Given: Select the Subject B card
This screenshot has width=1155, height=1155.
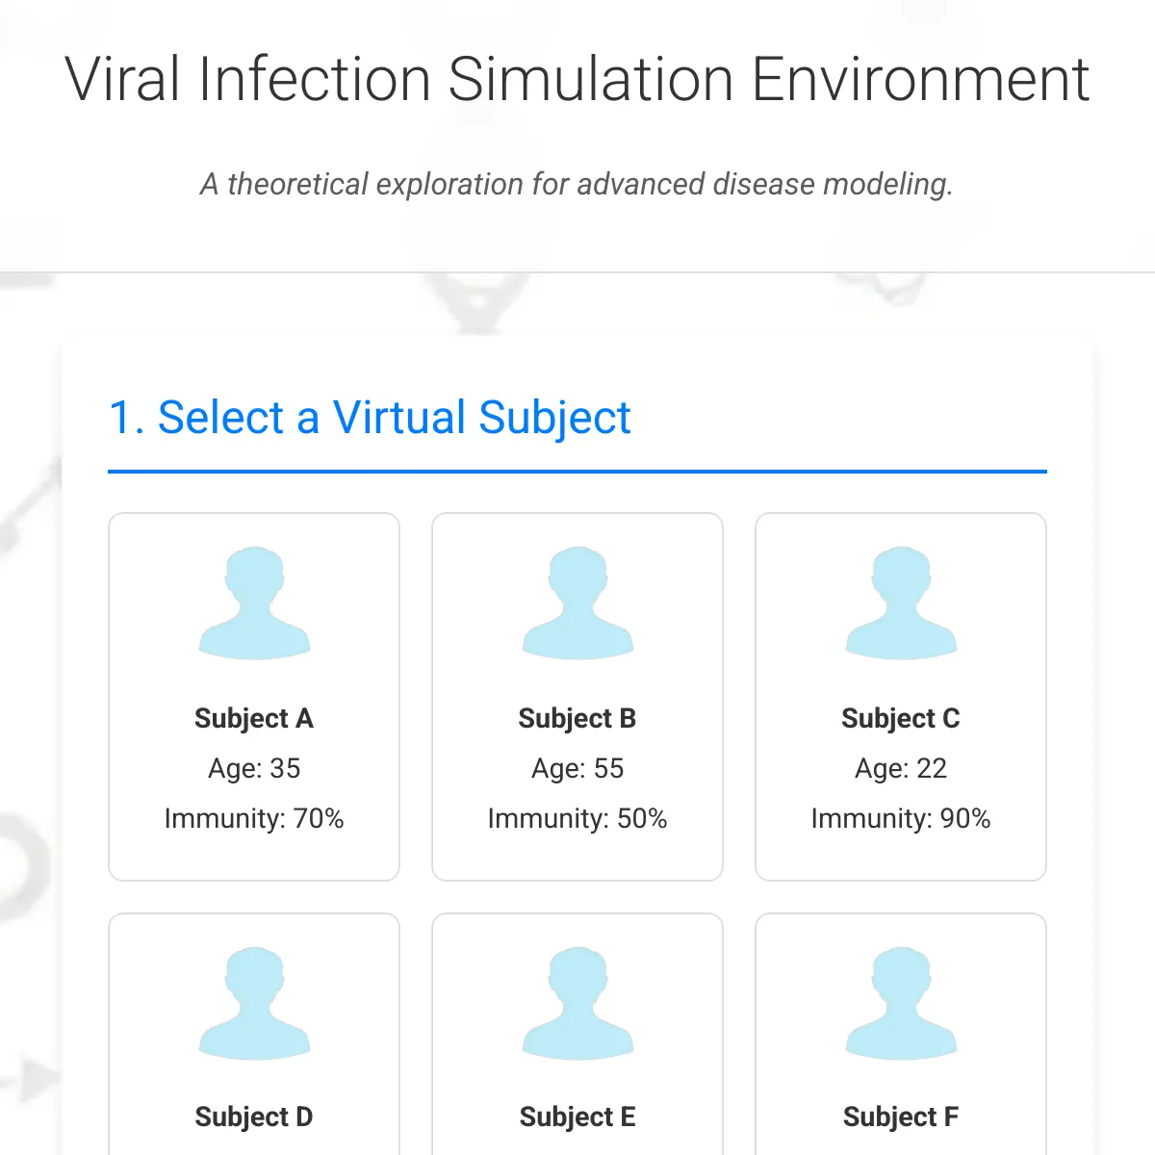Looking at the screenshot, I should pos(577,696).
